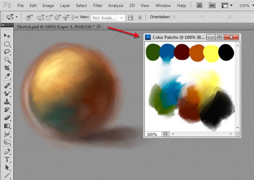Select the History Brush tool
The image size is (254, 180).
point(7,110)
